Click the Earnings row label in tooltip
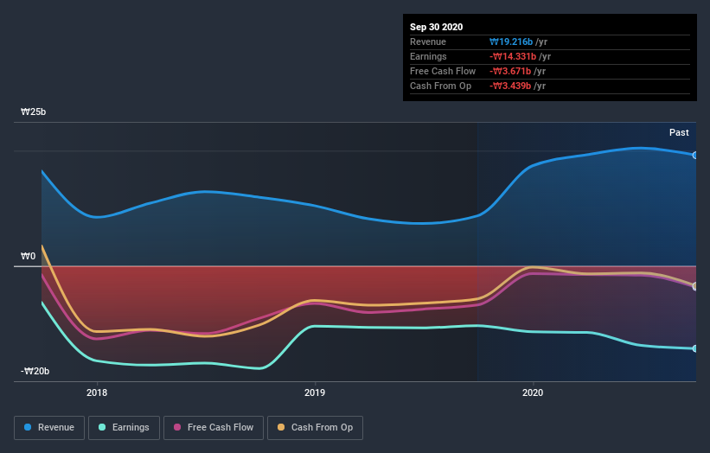This screenshot has width=710, height=453. (x=428, y=56)
